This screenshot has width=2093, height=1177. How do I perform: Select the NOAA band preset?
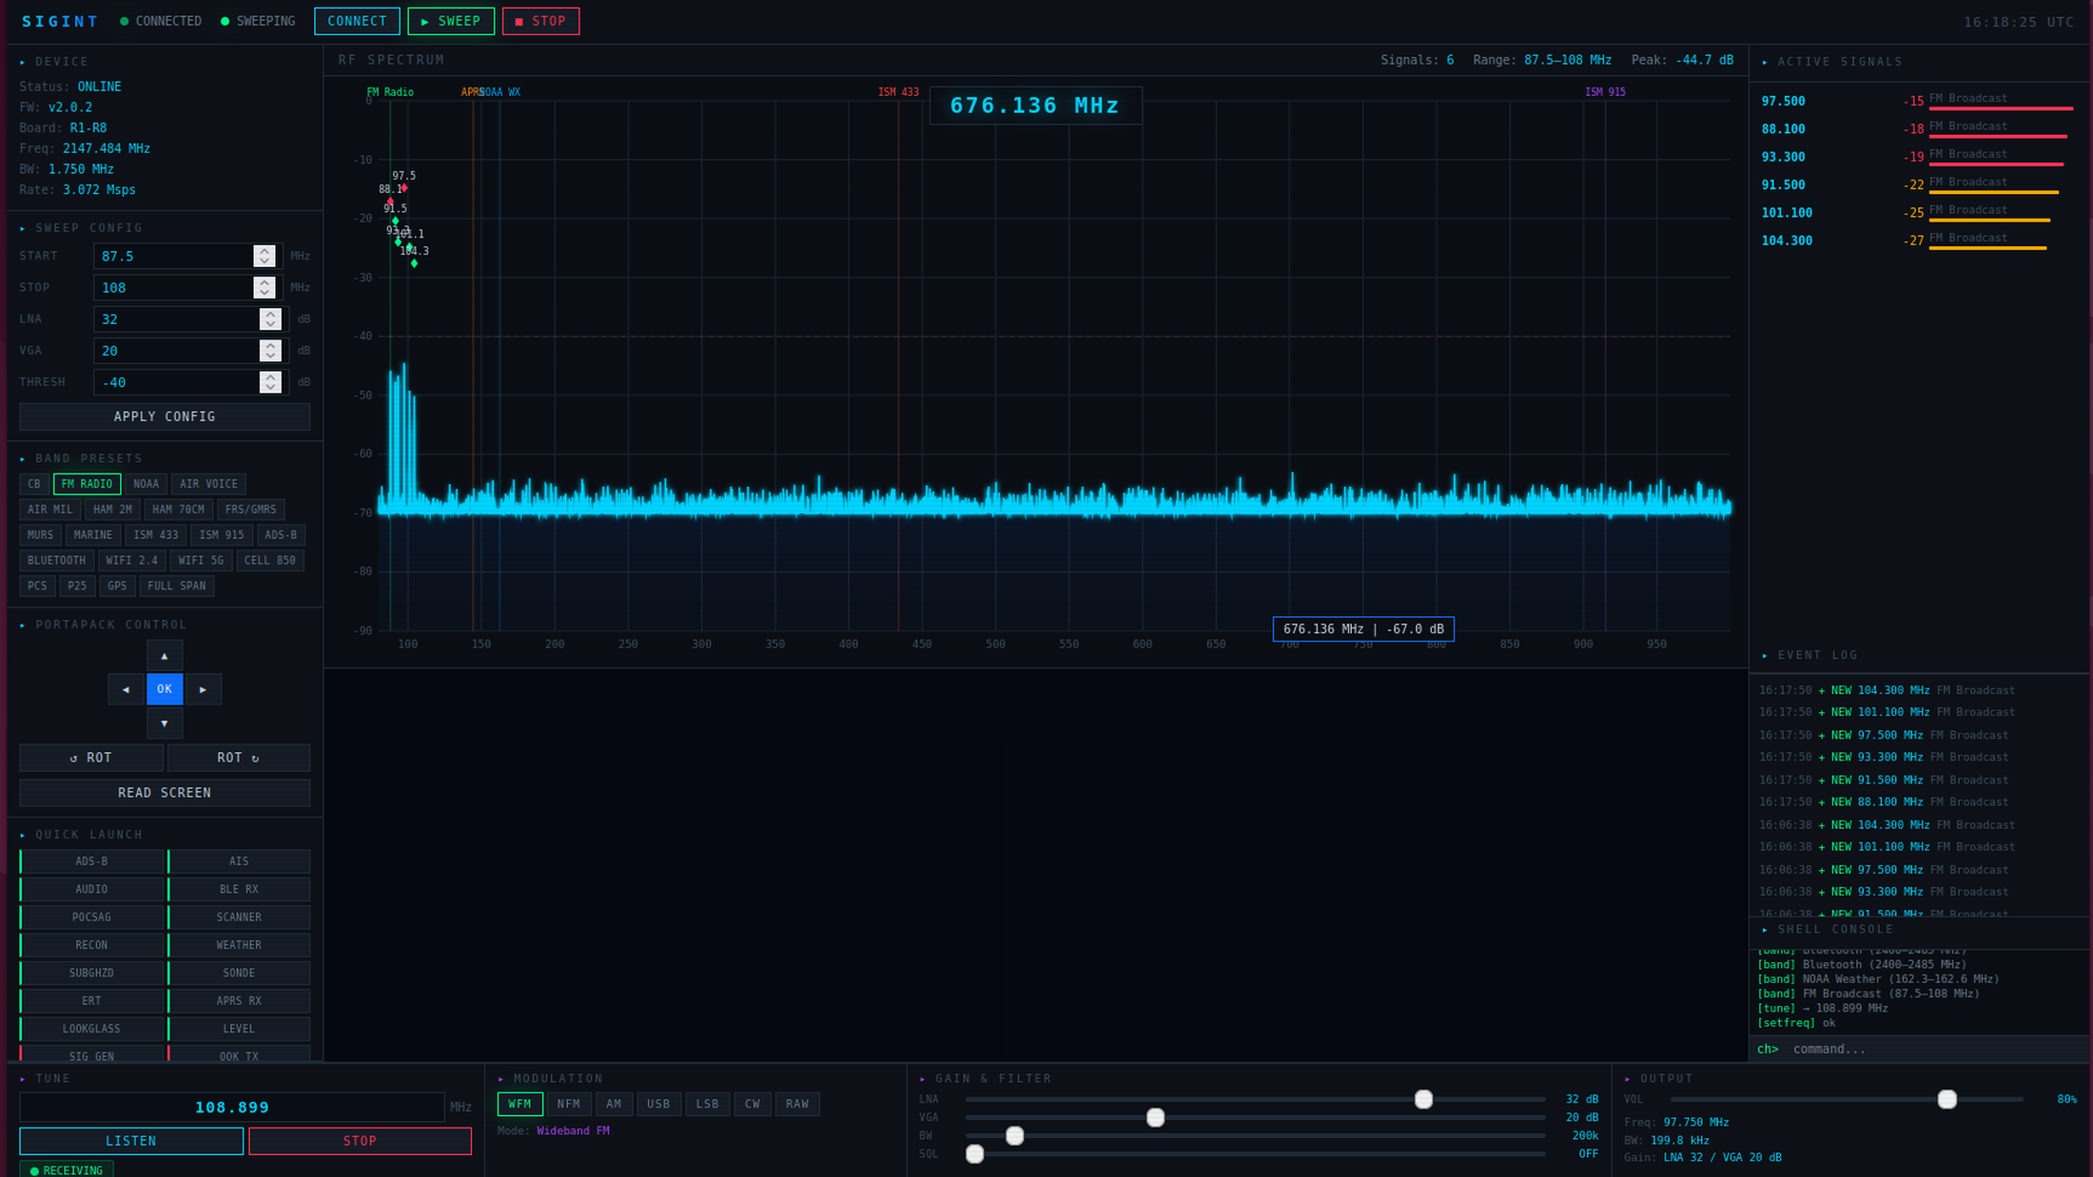coord(146,484)
